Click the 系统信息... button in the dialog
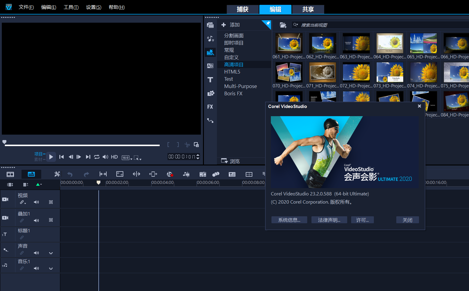The width and height of the screenshot is (469, 291). (289, 220)
